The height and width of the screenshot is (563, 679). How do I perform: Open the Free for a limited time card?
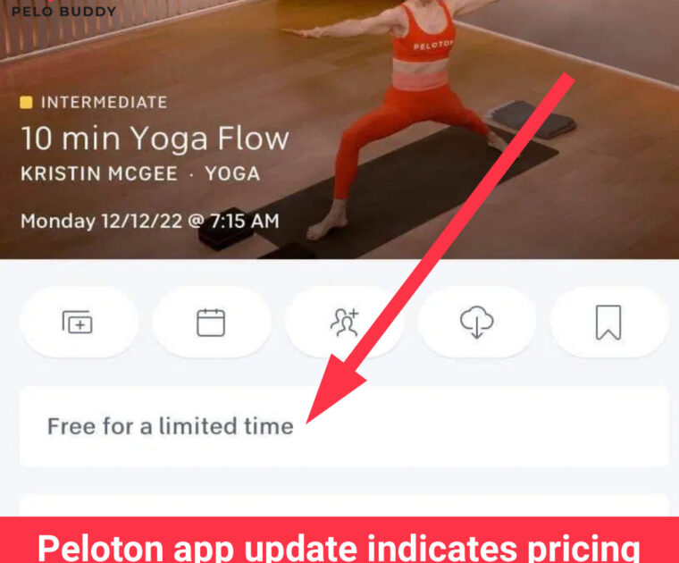pos(344,426)
